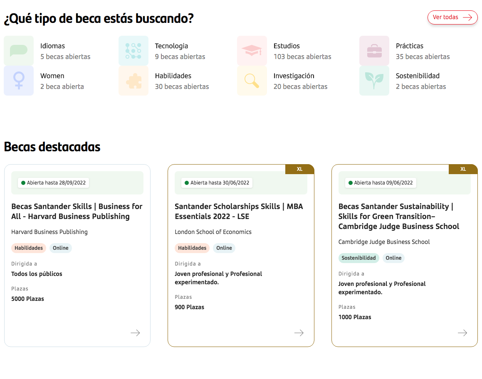
Task: Open the Prácticas category link
Action: pyautogui.click(x=410, y=46)
